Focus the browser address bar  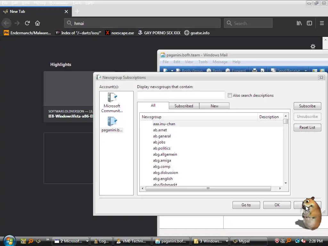click(142, 23)
